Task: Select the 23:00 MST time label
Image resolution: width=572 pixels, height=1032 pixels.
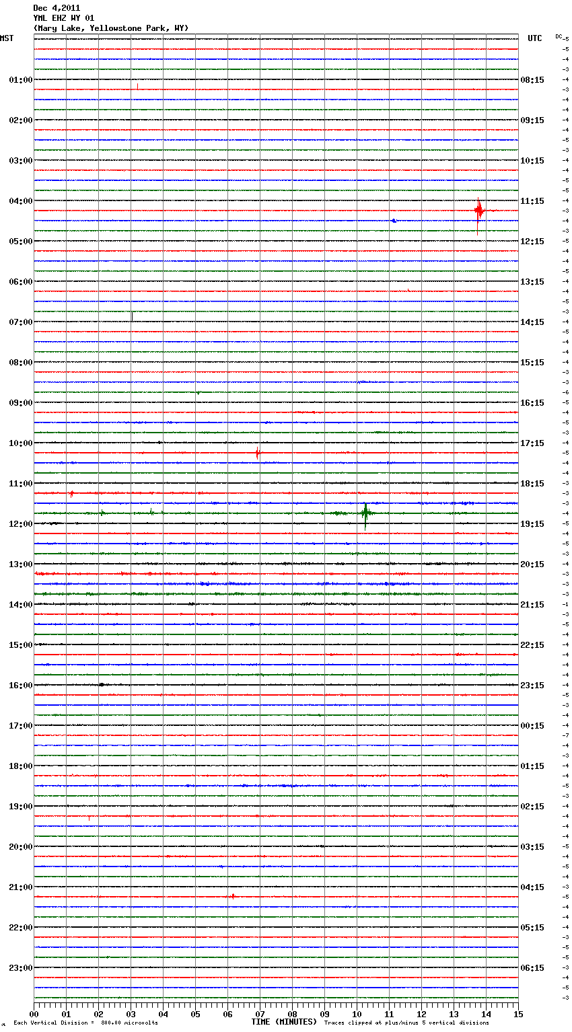Action: click(21, 968)
